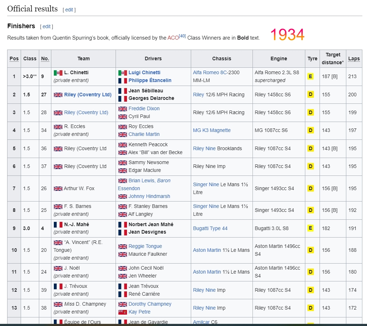Click Italian flag next to L. Chinetti team
Image resolution: width=367 pixels, height=326 pixels.
pos(58,73)
